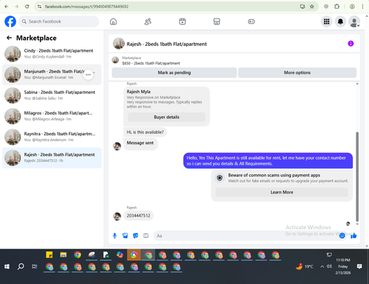Open the account profile menu
Screen dimensions: 369x284
click(354, 21)
